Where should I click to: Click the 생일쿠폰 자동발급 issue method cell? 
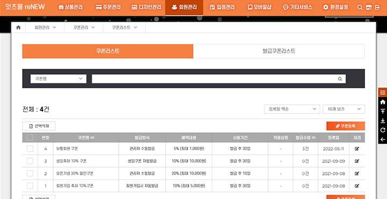pos(142,161)
